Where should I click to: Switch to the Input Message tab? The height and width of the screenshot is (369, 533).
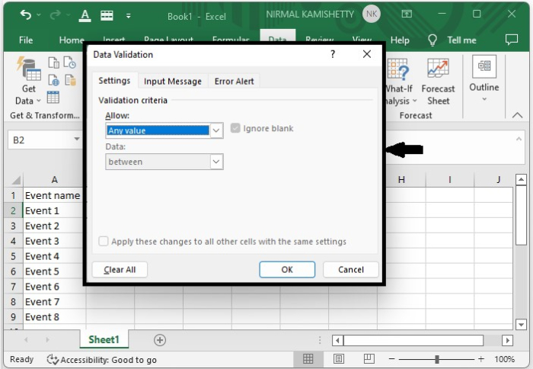[173, 82]
